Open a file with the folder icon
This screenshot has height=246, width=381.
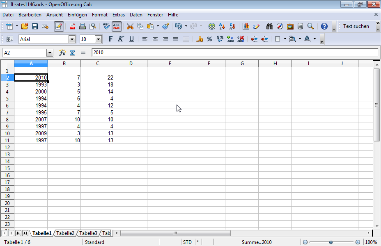25,26
